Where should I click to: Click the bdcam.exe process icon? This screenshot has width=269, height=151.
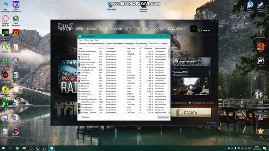point(79,57)
